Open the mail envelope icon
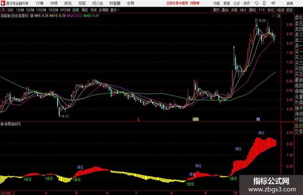The image size is (303, 195). point(273,3)
